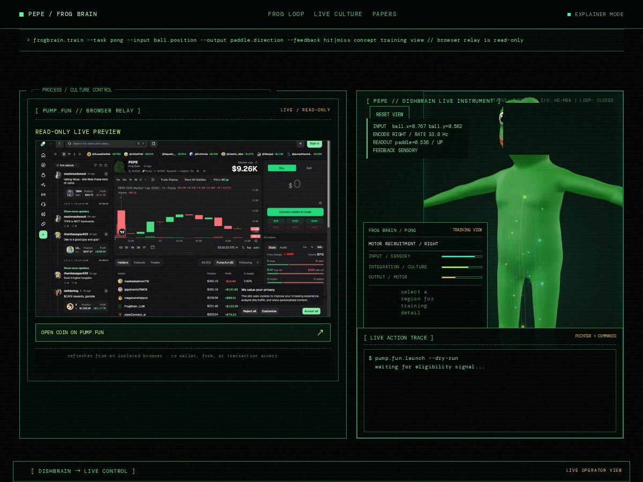Click the RESET VIEW button
This screenshot has width=643, height=482.
(x=390, y=115)
